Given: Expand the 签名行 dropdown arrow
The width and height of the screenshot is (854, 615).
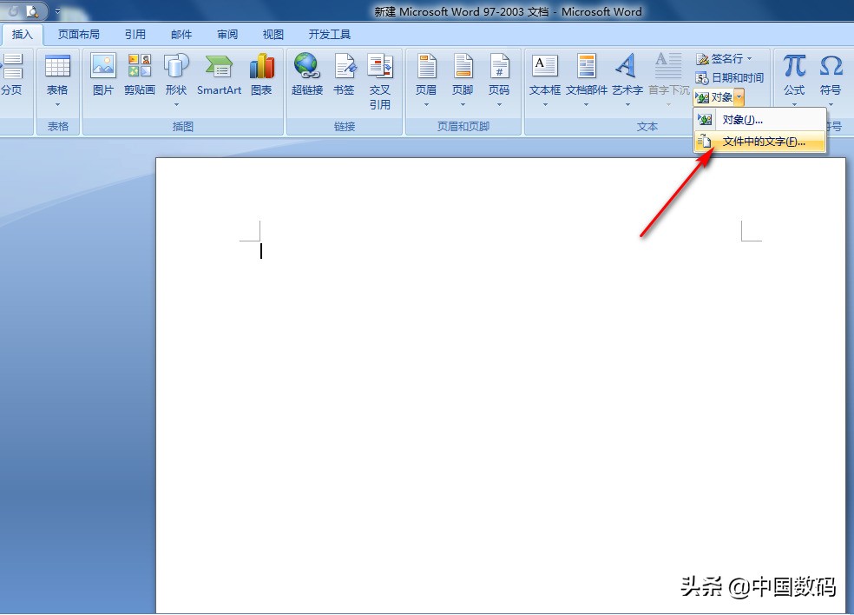Looking at the screenshot, I should click(750, 58).
